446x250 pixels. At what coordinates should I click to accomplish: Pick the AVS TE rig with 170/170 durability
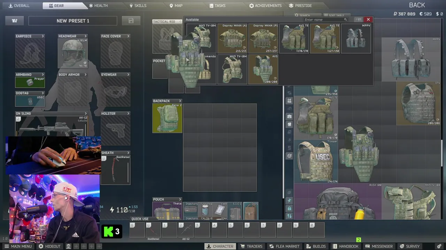(x=294, y=39)
